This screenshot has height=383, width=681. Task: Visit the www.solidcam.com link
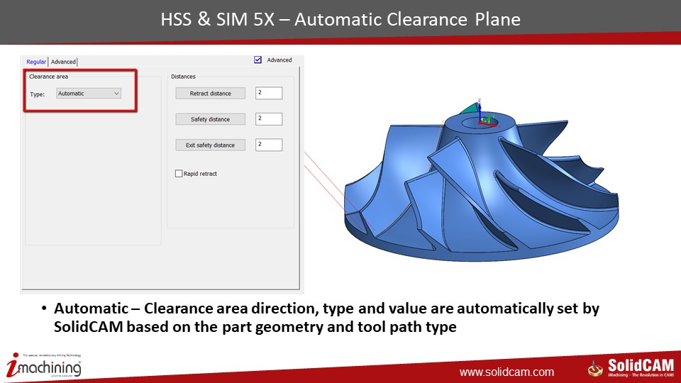click(506, 372)
